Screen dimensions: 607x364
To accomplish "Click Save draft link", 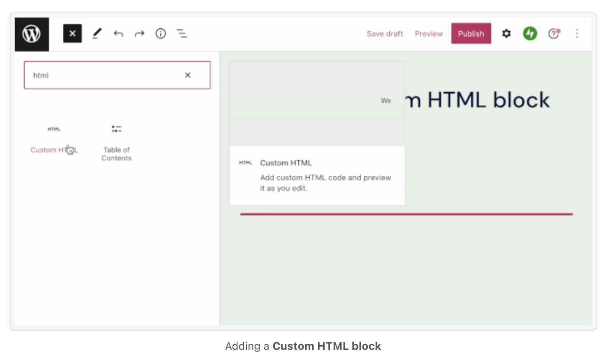I will 385,34.
